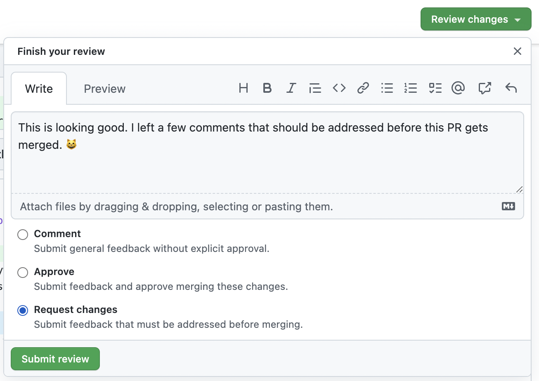This screenshot has height=381, width=539.
Task: Insert a code snippet
Action: 339,88
